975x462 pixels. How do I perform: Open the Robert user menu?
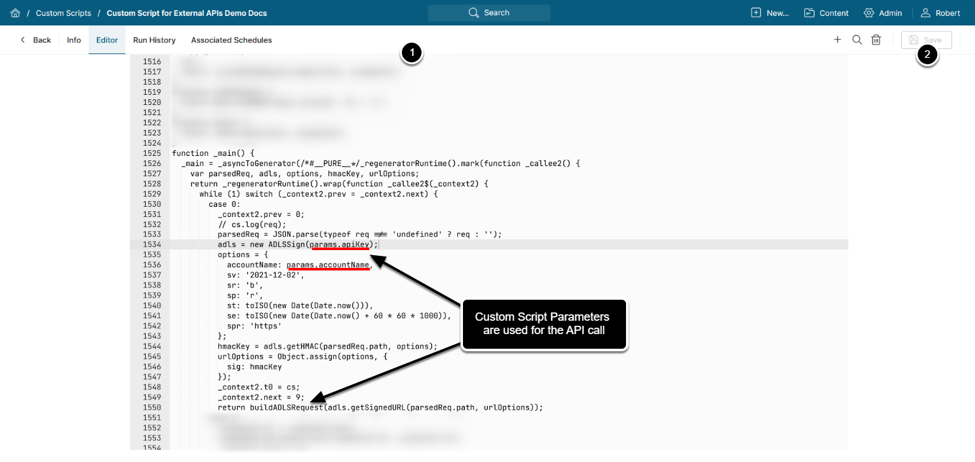pos(941,13)
